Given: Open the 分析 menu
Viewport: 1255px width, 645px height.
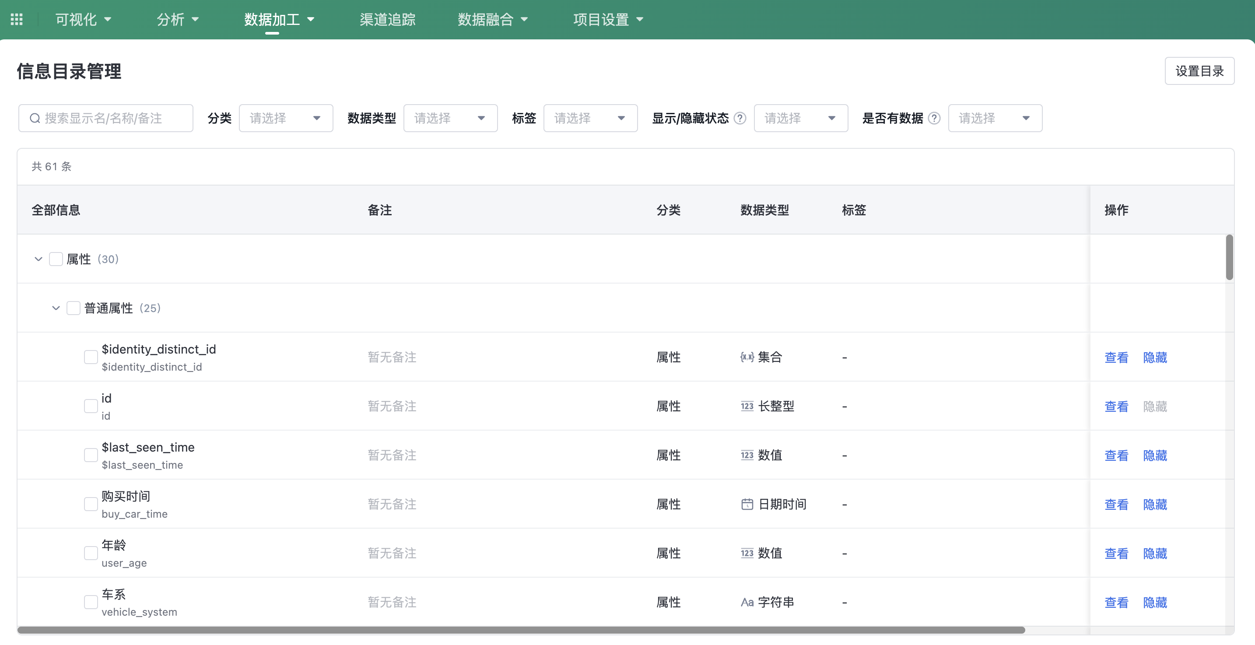Looking at the screenshot, I should [x=178, y=20].
